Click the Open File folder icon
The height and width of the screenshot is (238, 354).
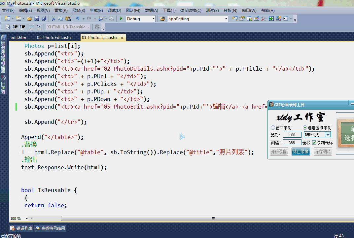(x=29, y=19)
